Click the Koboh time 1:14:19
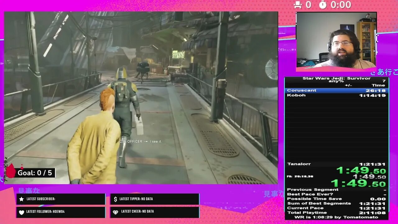398x224 pixels. (373, 95)
